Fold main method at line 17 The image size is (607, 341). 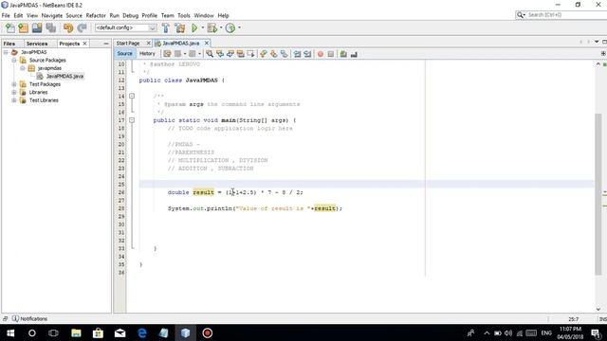pos(132,120)
